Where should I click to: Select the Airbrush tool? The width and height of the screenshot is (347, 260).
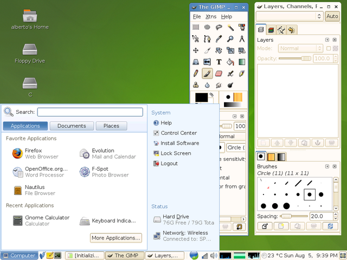[x=230, y=74]
